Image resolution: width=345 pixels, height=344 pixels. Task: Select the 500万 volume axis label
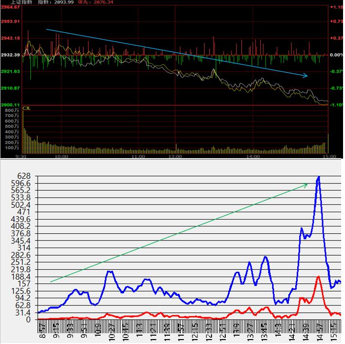point(12,126)
